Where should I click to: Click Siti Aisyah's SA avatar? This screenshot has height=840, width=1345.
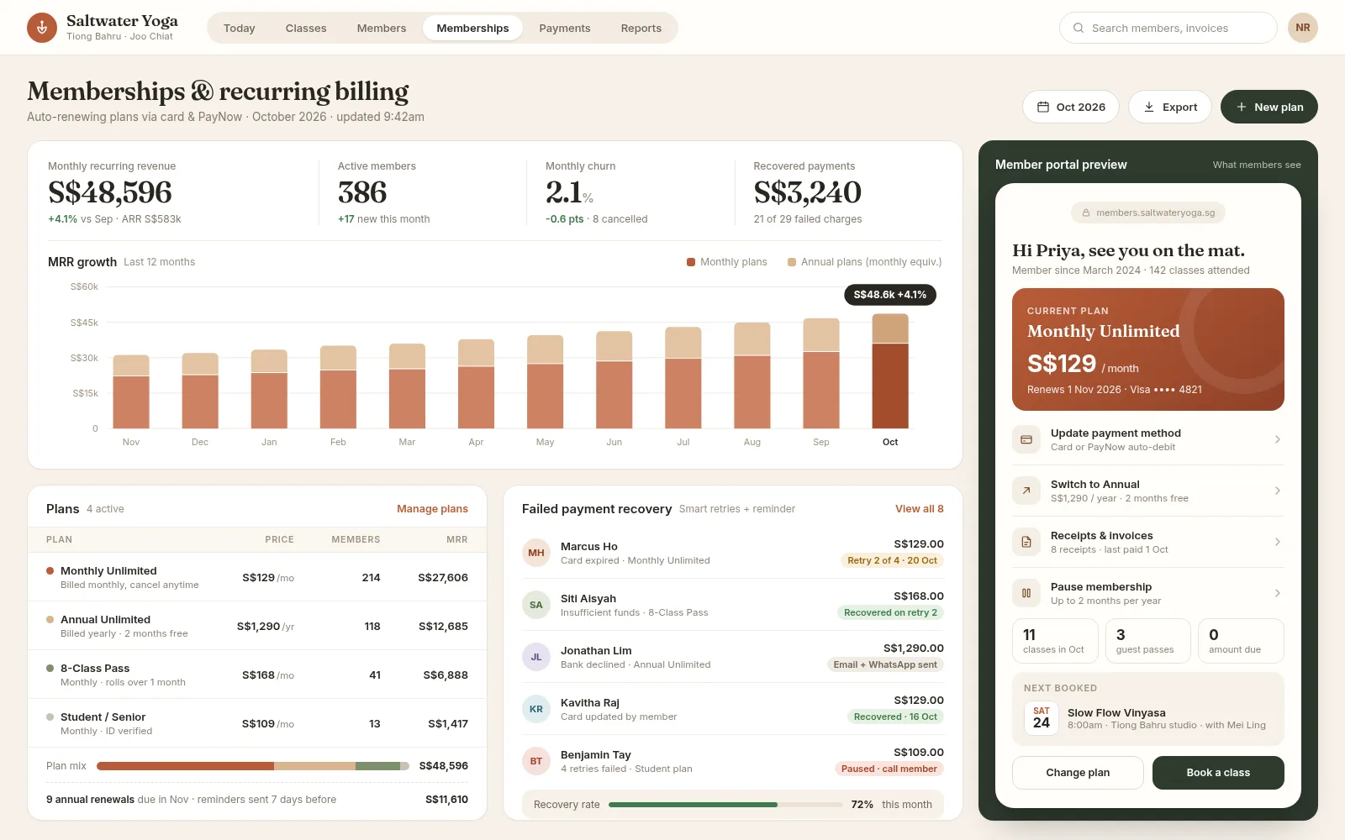pos(536,605)
